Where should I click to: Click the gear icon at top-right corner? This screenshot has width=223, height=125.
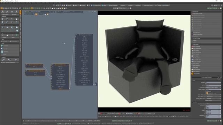221,8
